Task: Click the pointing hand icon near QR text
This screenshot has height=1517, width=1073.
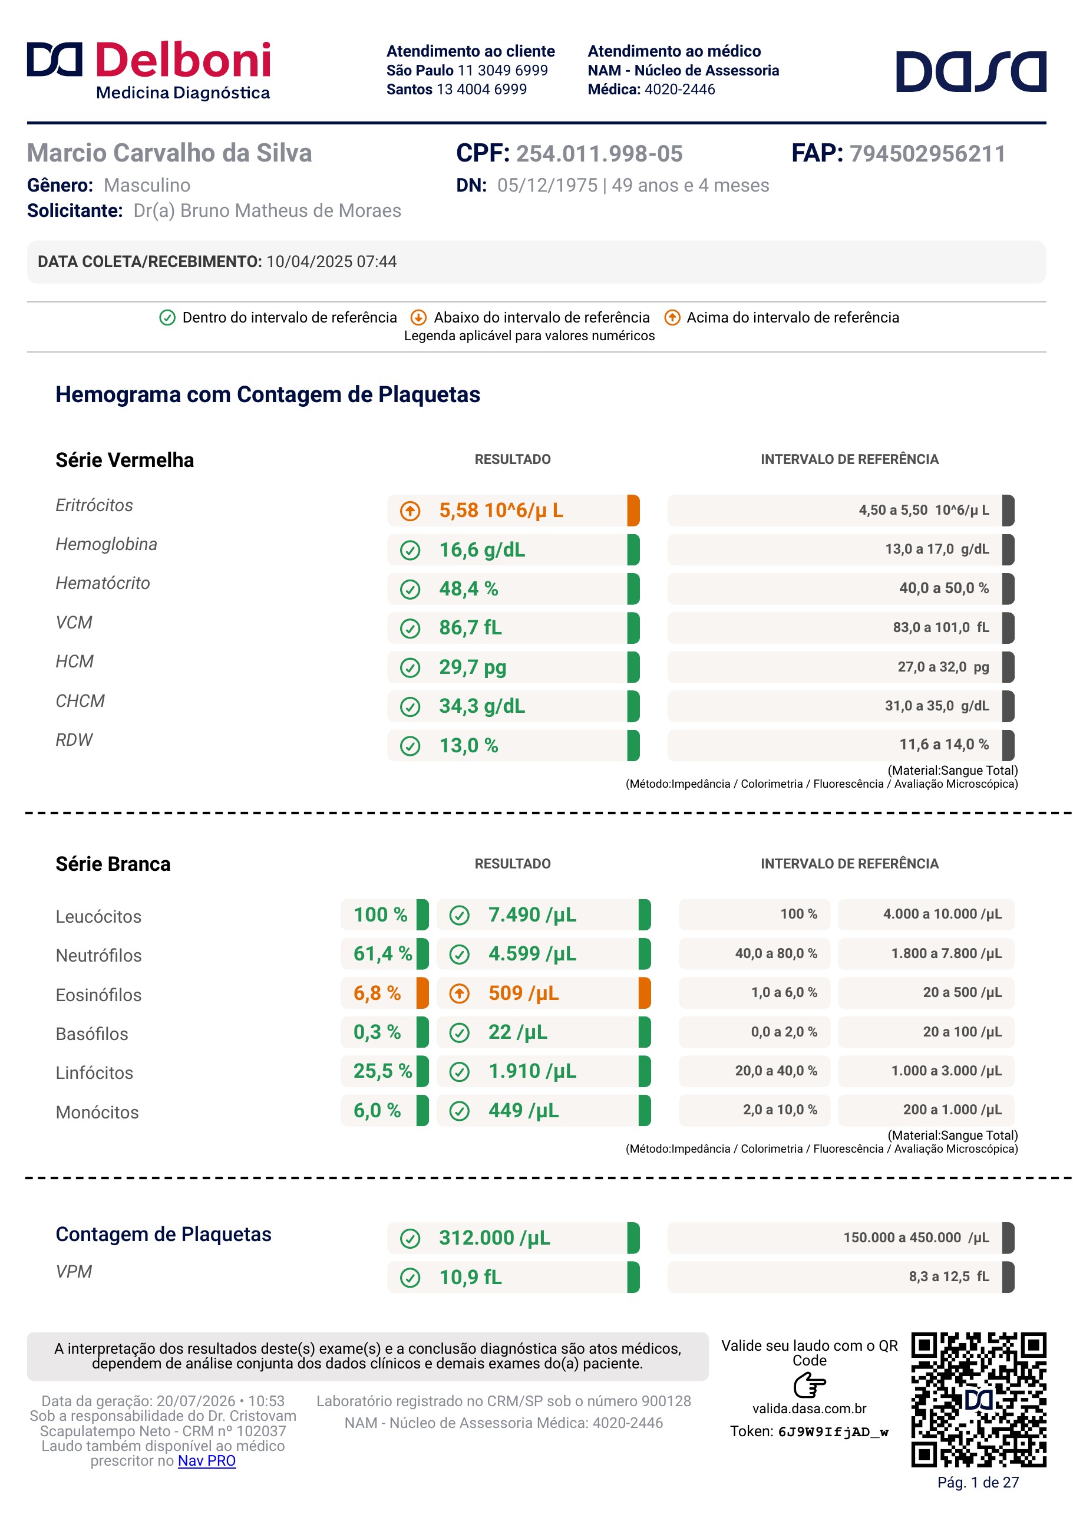Action: 810,1385
